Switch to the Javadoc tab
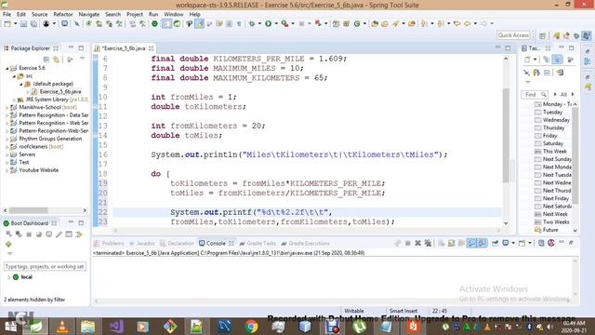This screenshot has height=335, width=595. 142,243
